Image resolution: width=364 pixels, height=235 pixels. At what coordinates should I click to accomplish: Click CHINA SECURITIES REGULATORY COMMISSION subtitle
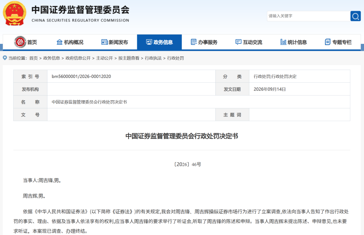[80, 21]
